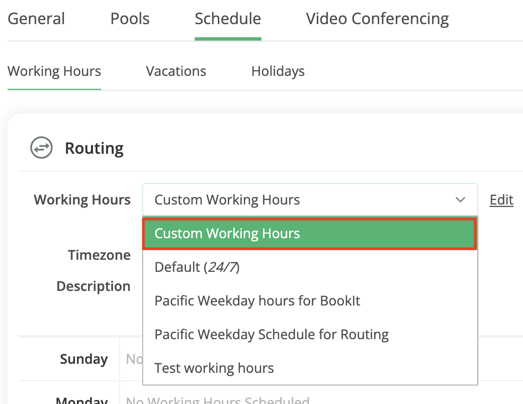Image resolution: width=523 pixels, height=404 pixels.
Task: Click the Routing section heading
Action: (x=94, y=148)
